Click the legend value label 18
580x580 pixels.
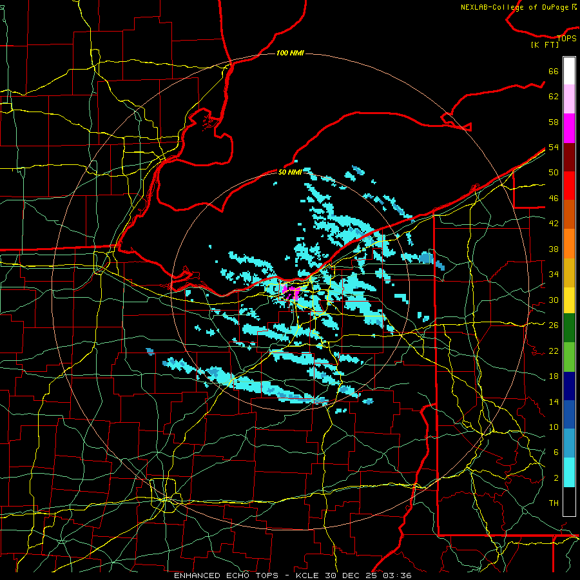pos(554,376)
